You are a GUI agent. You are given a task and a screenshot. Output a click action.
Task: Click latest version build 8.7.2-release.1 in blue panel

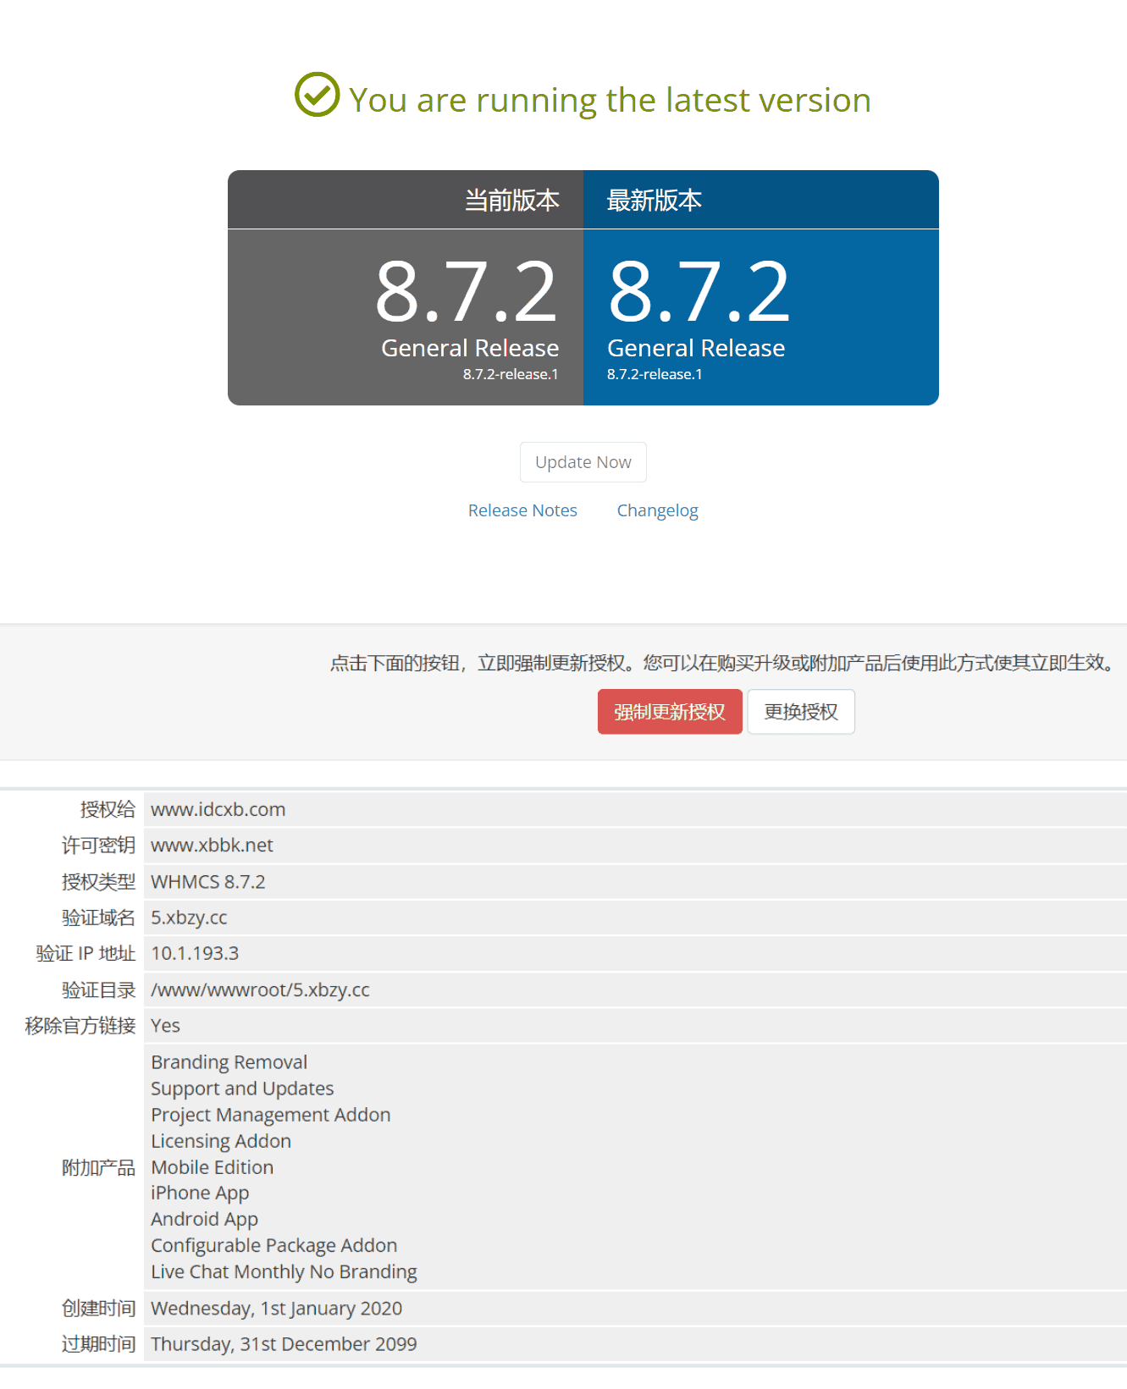(x=655, y=374)
